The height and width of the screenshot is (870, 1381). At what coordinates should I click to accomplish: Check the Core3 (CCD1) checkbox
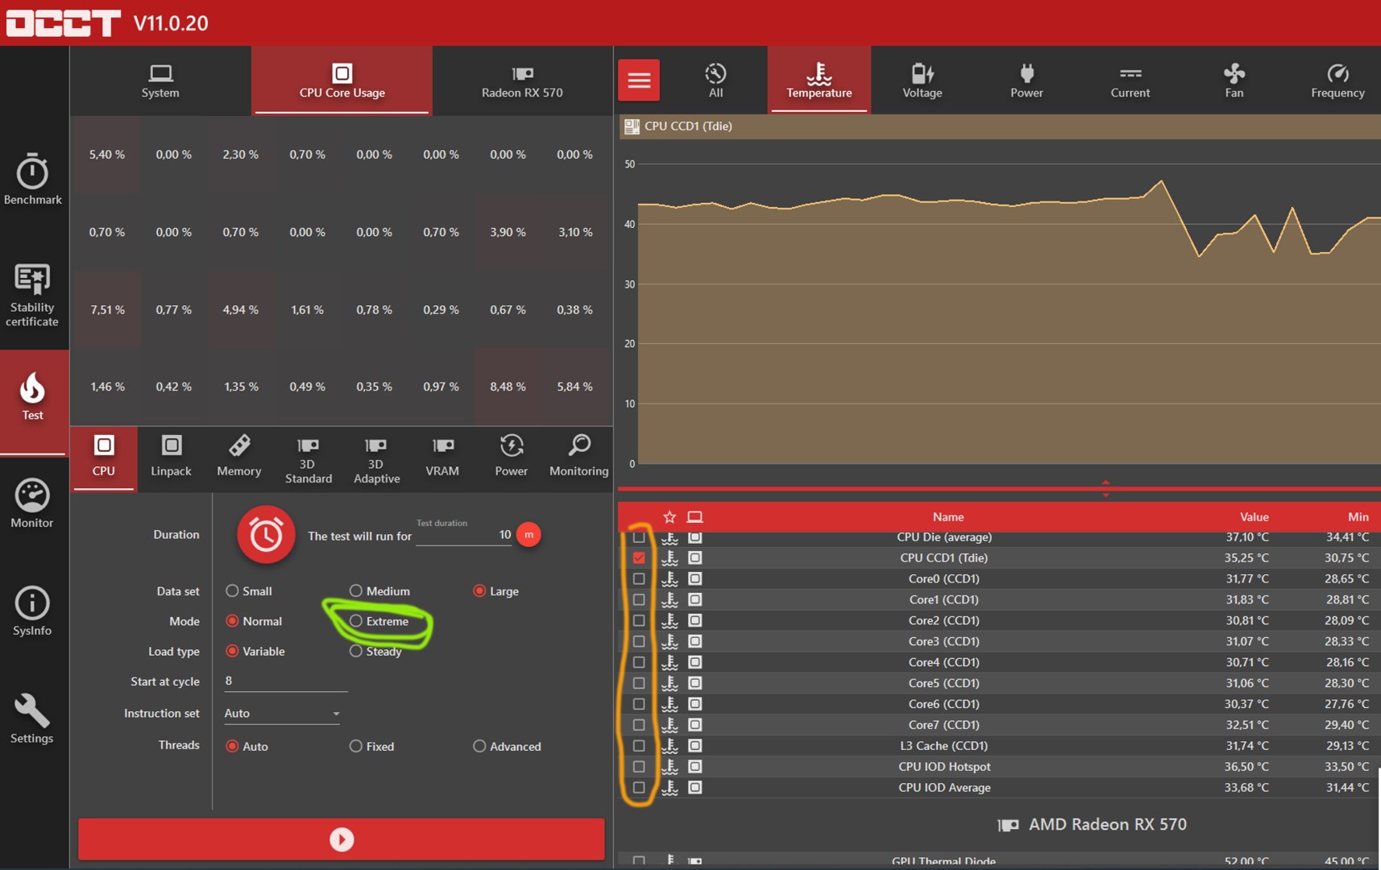[639, 641]
